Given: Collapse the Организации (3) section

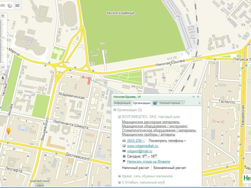Looking at the screenshot, I should click(115, 110).
